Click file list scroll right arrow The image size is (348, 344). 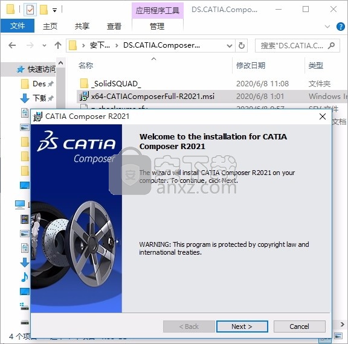tap(342, 324)
